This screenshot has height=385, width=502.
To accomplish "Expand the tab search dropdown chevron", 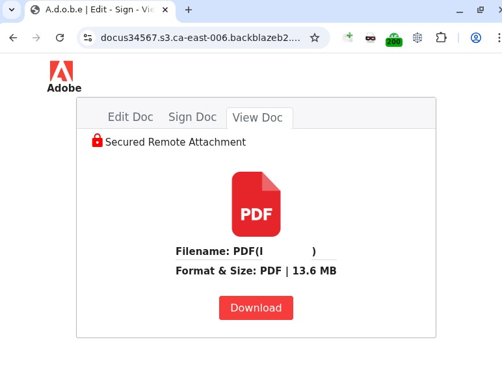I will [x=12, y=10].
